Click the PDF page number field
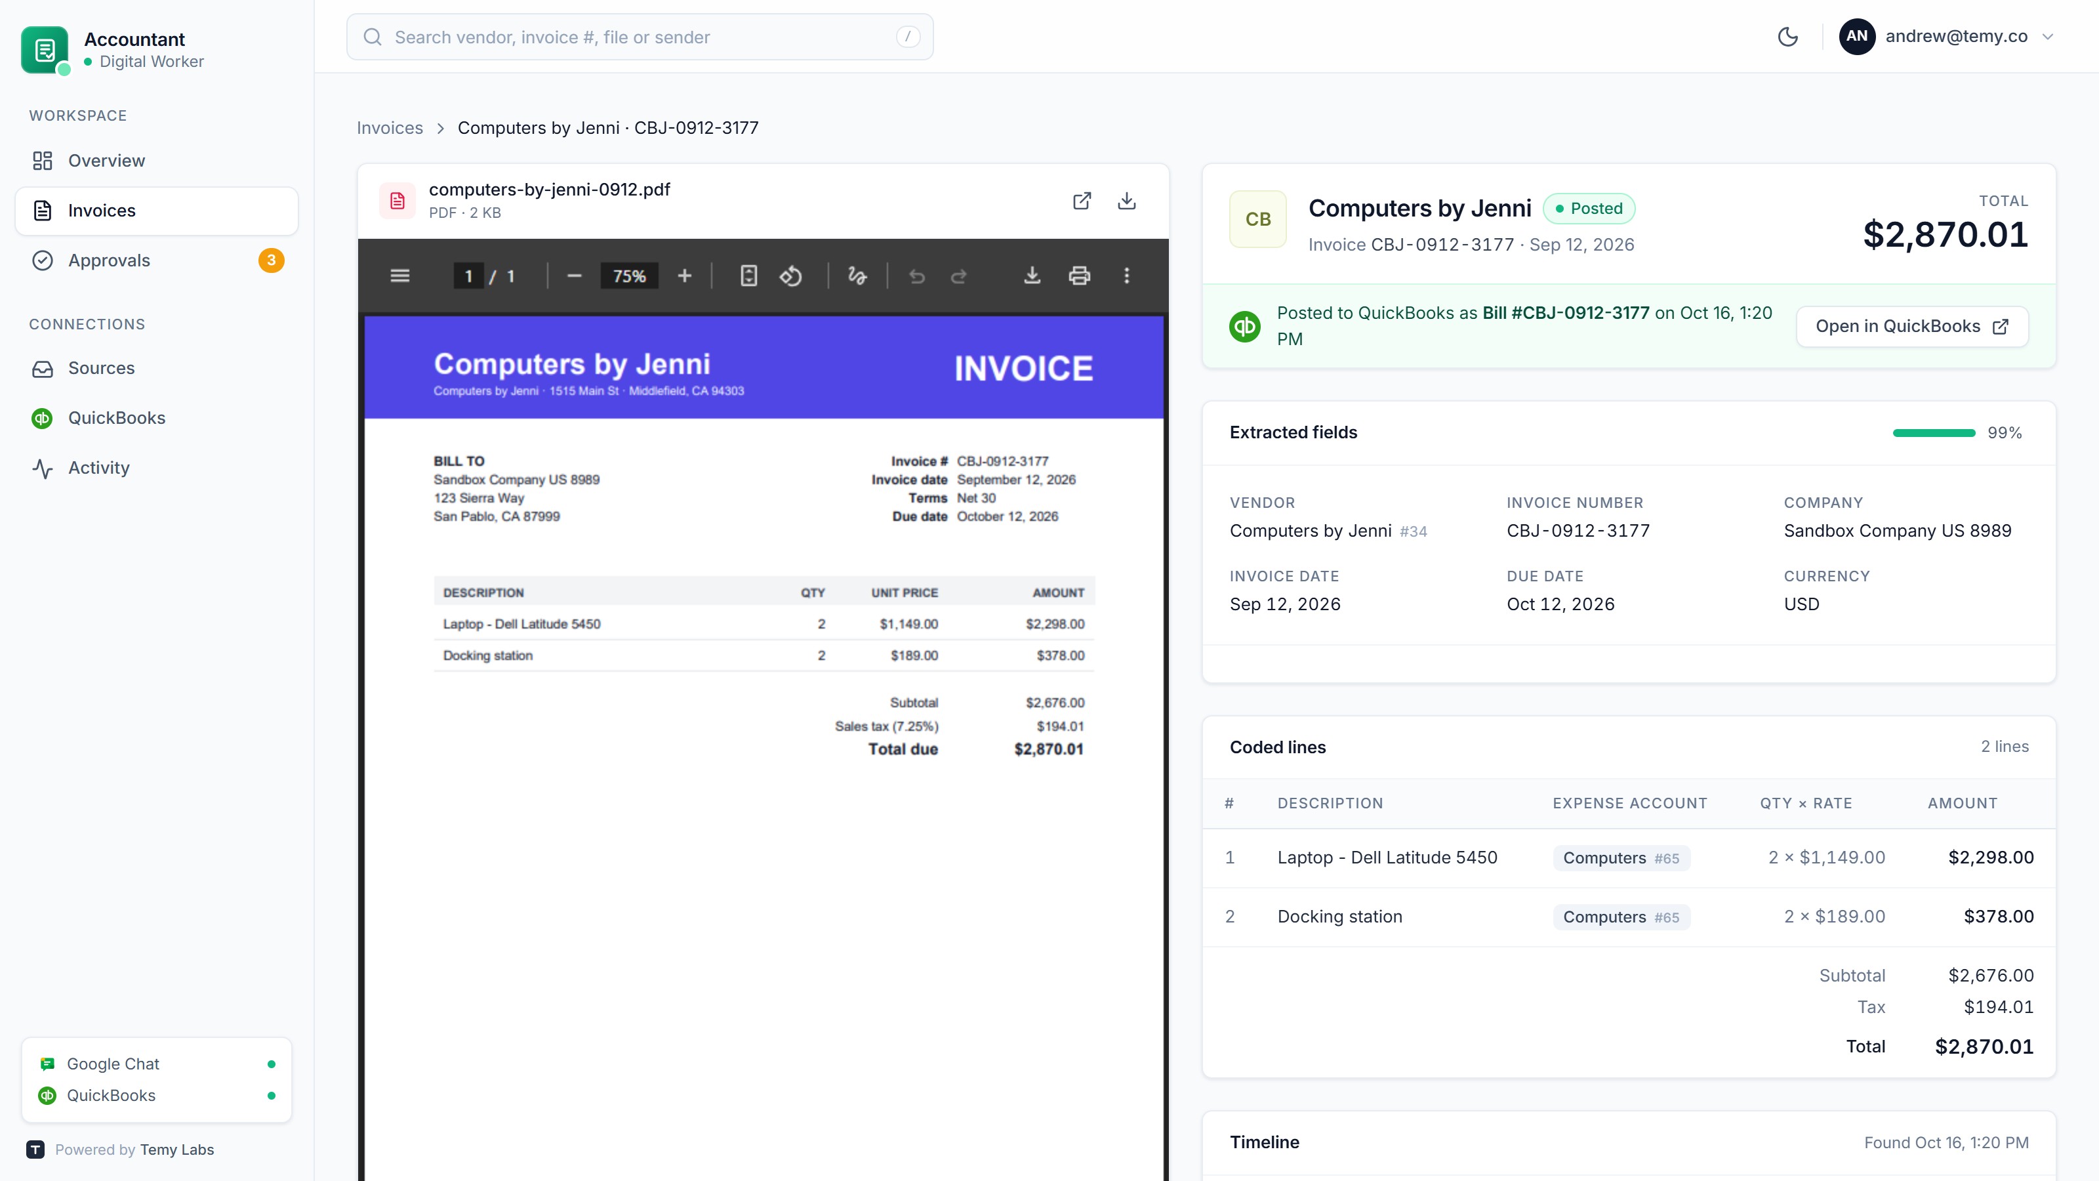This screenshot has width=2099, height=1181. (468, 276)
